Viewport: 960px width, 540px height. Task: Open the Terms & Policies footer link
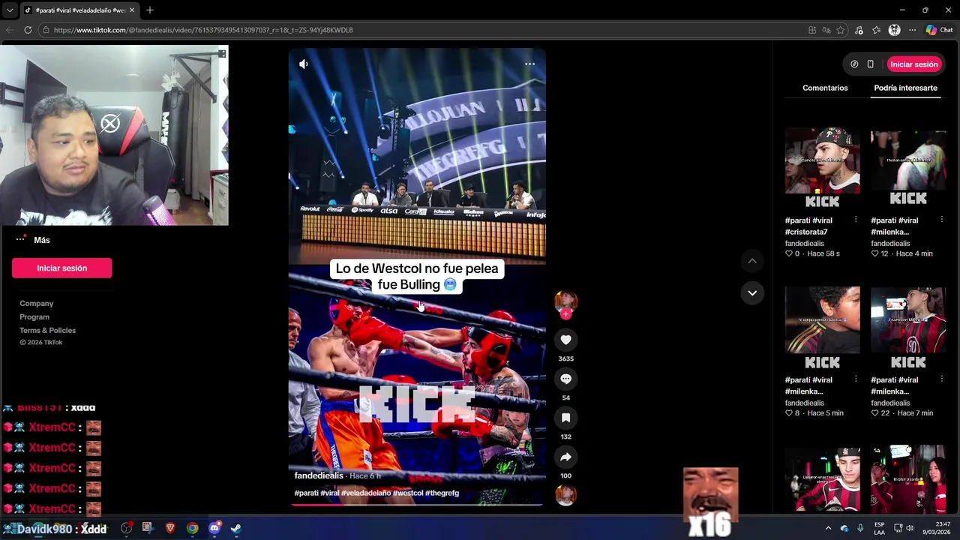pos(48,330)
